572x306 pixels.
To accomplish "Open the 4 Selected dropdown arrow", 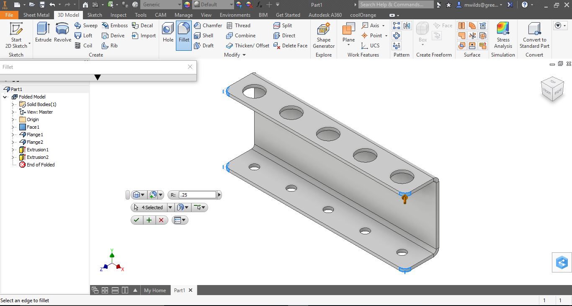I will [x=170, y=207].
